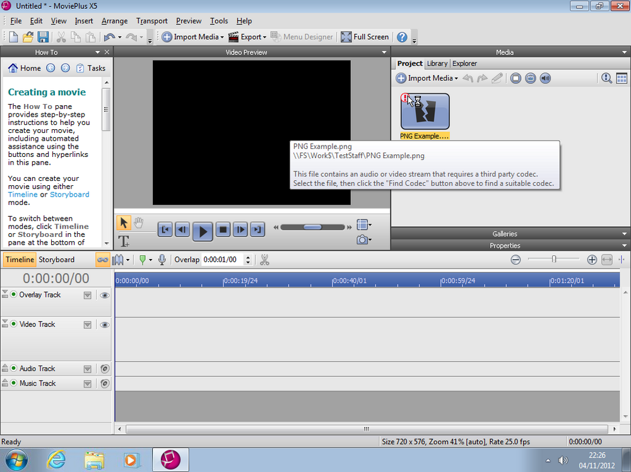Select the Text tool below the preview
This screenshot has height=472, width=631.
tap(124, 241)
